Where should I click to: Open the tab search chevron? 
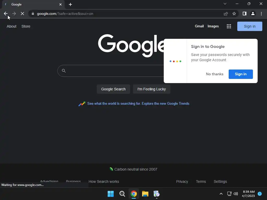tap(225, 4)
